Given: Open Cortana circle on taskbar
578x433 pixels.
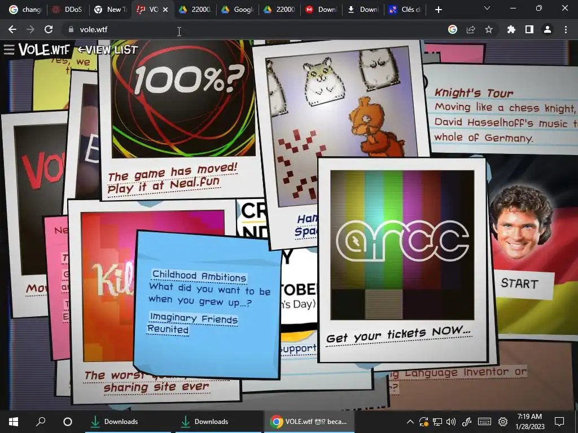Looking at the screenshot, I should point(68,422).
